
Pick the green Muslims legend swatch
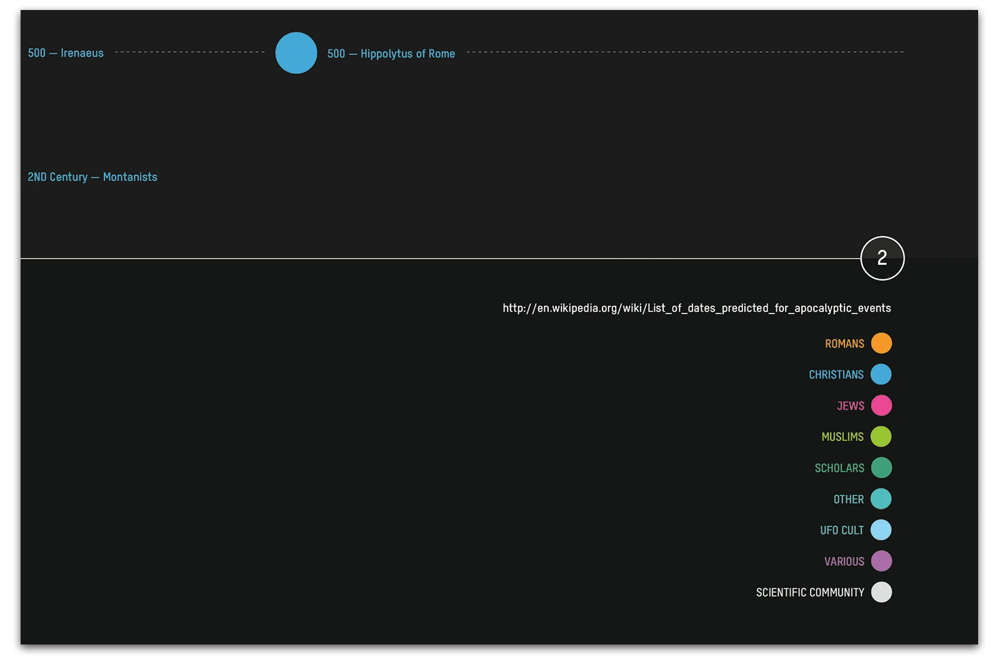click(881, 437)
